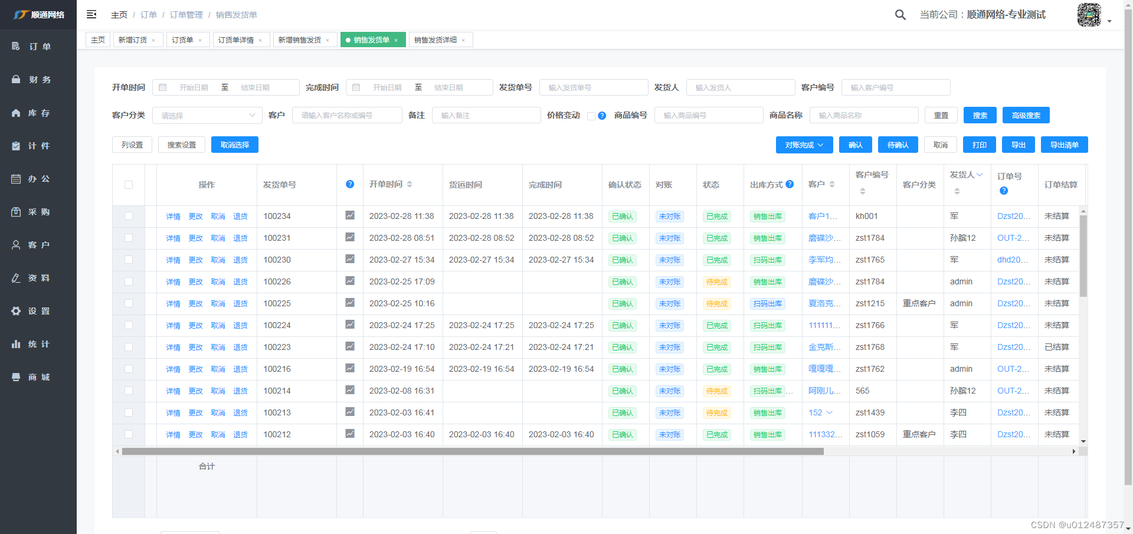This screenshot has width=1133, height=534.
Task: Switch to the 新增销售发货 tab
Action: click(x=304, y=40)
